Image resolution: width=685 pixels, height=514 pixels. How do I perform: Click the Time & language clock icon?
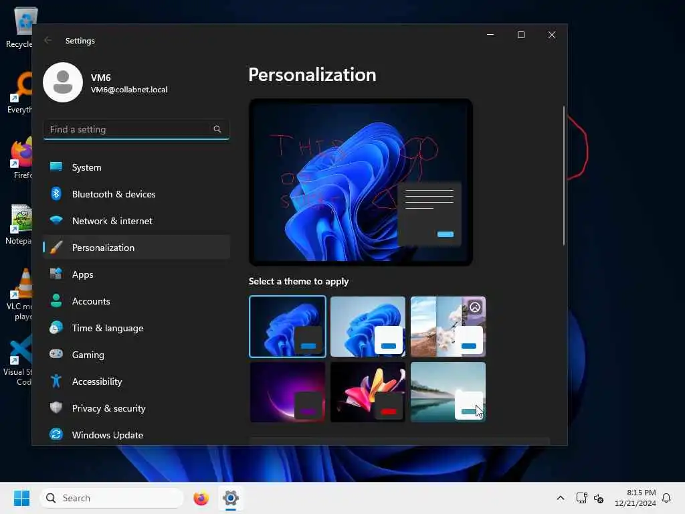click(x=56, y=328)
